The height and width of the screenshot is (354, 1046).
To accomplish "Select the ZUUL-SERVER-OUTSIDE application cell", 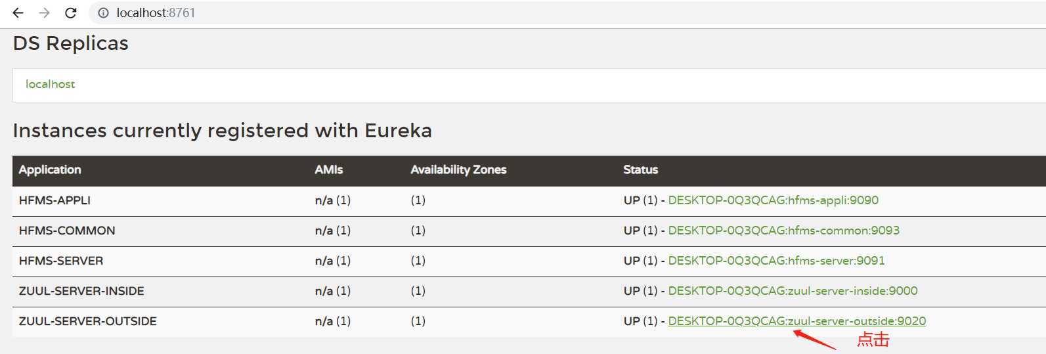I will pos(87,321).
